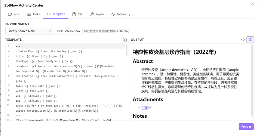Switch output to raw source view
The image size is (258, 136).
pyautogui.click(x=243, y=40)
